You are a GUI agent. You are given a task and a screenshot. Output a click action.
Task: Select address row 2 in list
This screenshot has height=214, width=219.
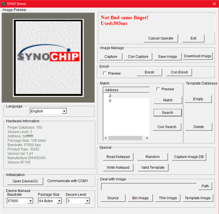[126, 96]
